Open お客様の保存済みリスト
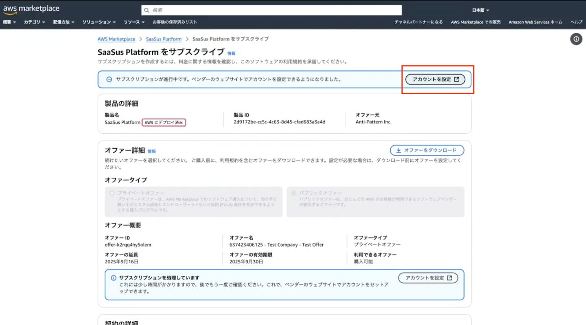The width and height of the screenshot is (586, 325). tap(175, 22)
